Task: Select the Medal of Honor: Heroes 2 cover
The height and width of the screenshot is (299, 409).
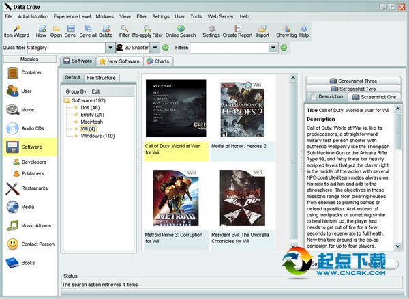Action: tap(242, 109)
